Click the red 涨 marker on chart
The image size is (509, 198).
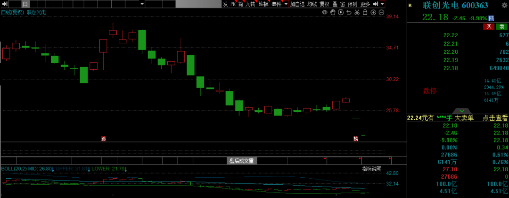point(104,139)
